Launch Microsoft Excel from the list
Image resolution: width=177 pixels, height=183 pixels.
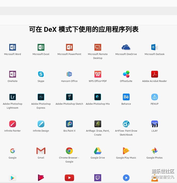coord(41,47)
